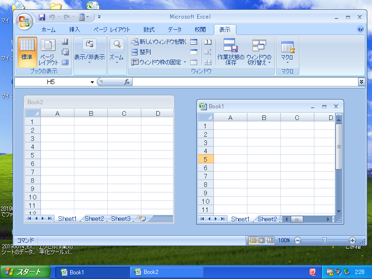Select Sheet2 in Book2
The height and width of the screenshot is (279, 372).
pos(93,219)
